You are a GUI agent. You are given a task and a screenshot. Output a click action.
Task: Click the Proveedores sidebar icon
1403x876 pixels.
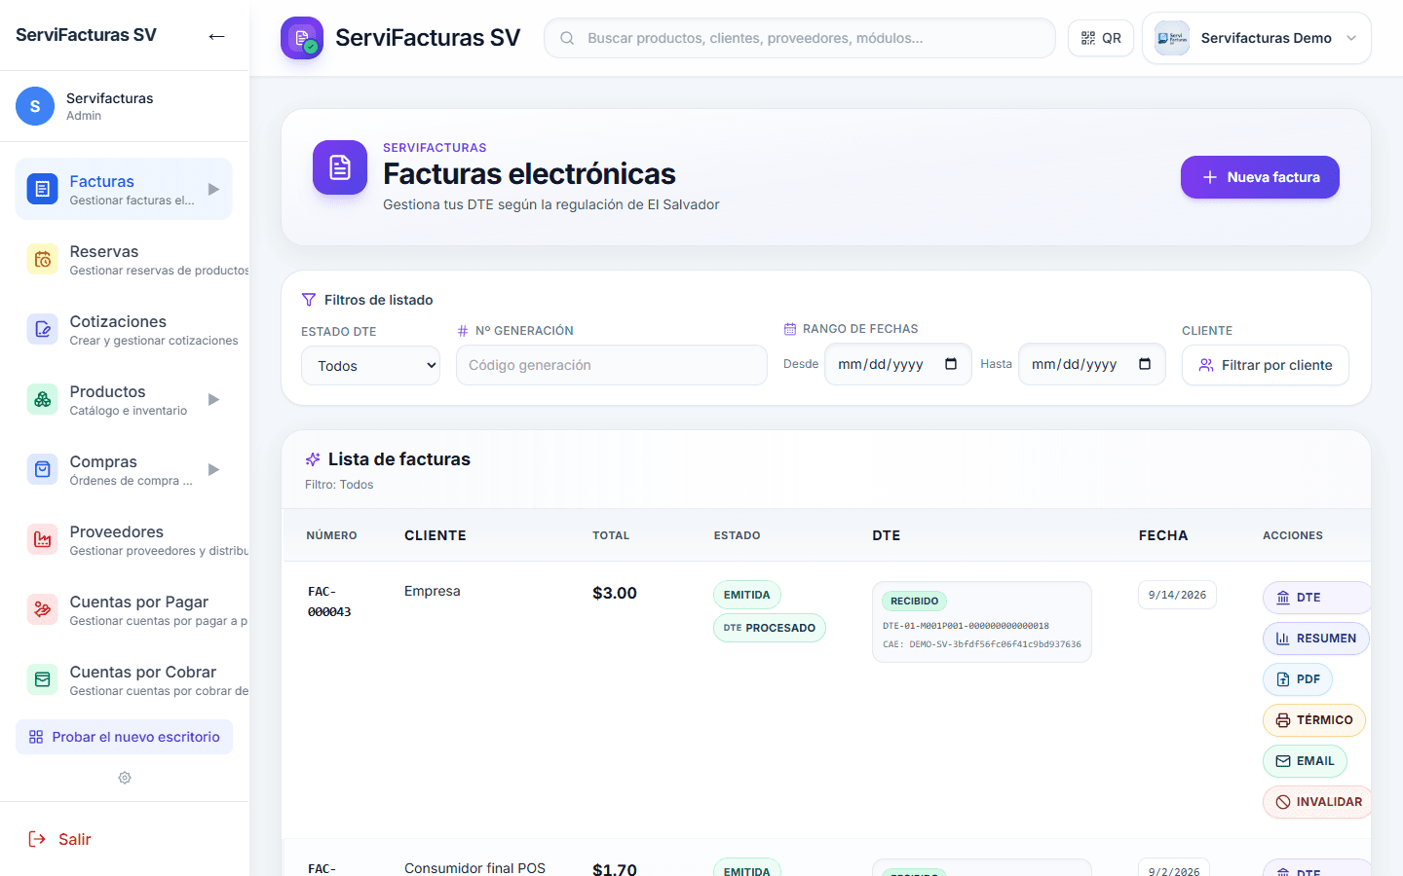(x=42, y=539)
